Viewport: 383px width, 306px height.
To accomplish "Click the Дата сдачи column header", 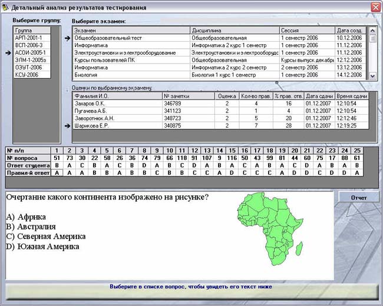I will coord(319,96).
